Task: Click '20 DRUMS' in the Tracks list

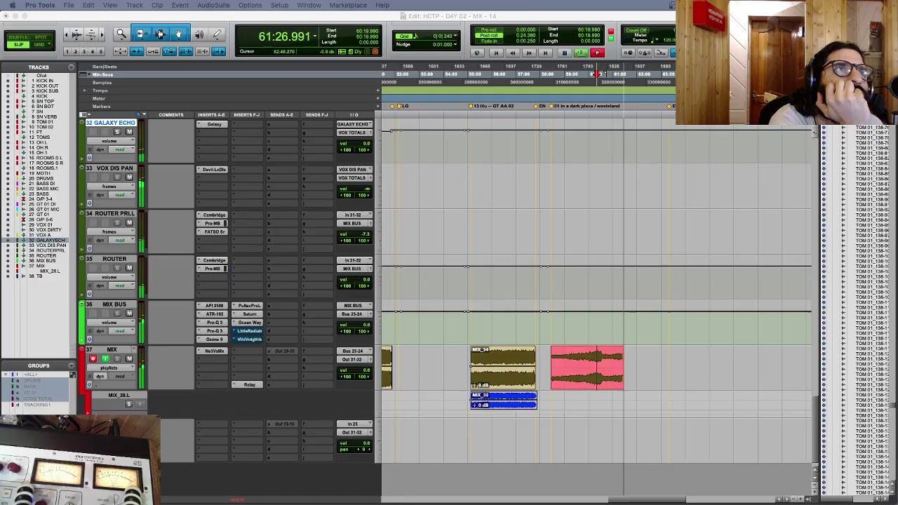Action: pos(41,178)
